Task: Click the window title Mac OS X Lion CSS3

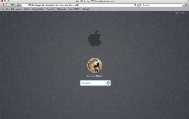Action: [x=95, y=1]
